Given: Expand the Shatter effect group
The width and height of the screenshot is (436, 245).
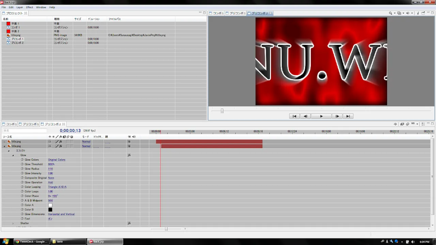Looking at the screenshot, I should (13, 224).
